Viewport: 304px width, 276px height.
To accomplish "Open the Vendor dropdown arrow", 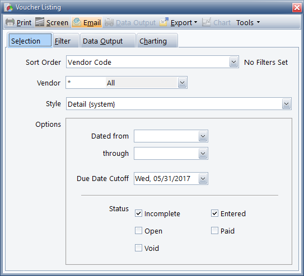I will pos(183,83).
